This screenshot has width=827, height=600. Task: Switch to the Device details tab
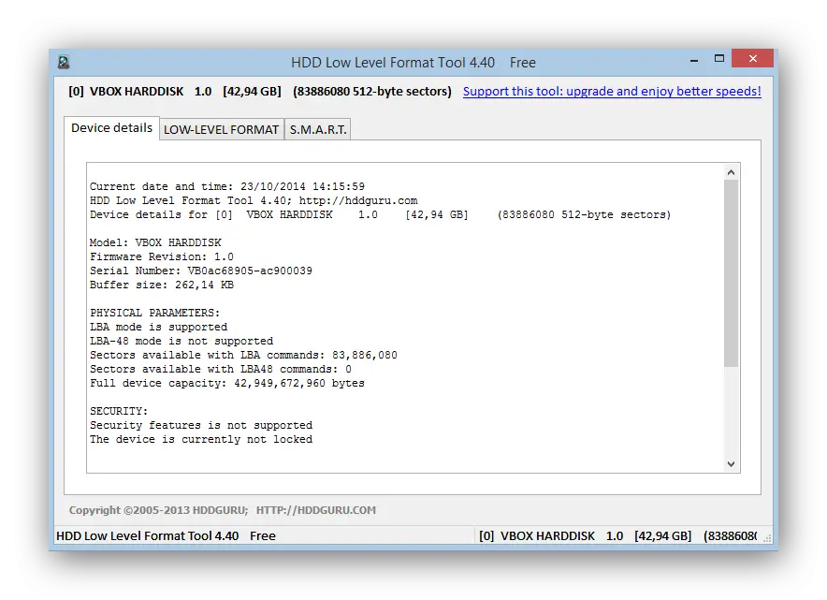click(112, 128)
